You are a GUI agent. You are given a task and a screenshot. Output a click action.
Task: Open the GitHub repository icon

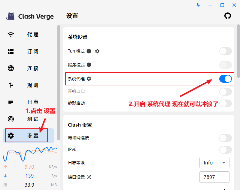coord(228,16)
